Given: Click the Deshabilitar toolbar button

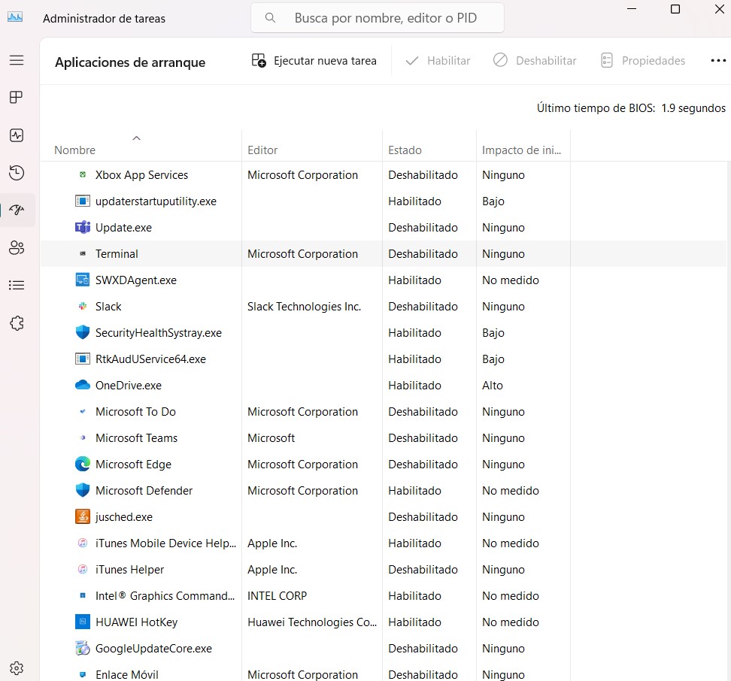Looking at the screenshot, I should 535,61.
